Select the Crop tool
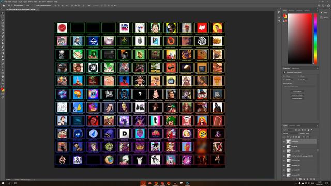Screen dimensions: 331x186 click(x=3, y=26)
